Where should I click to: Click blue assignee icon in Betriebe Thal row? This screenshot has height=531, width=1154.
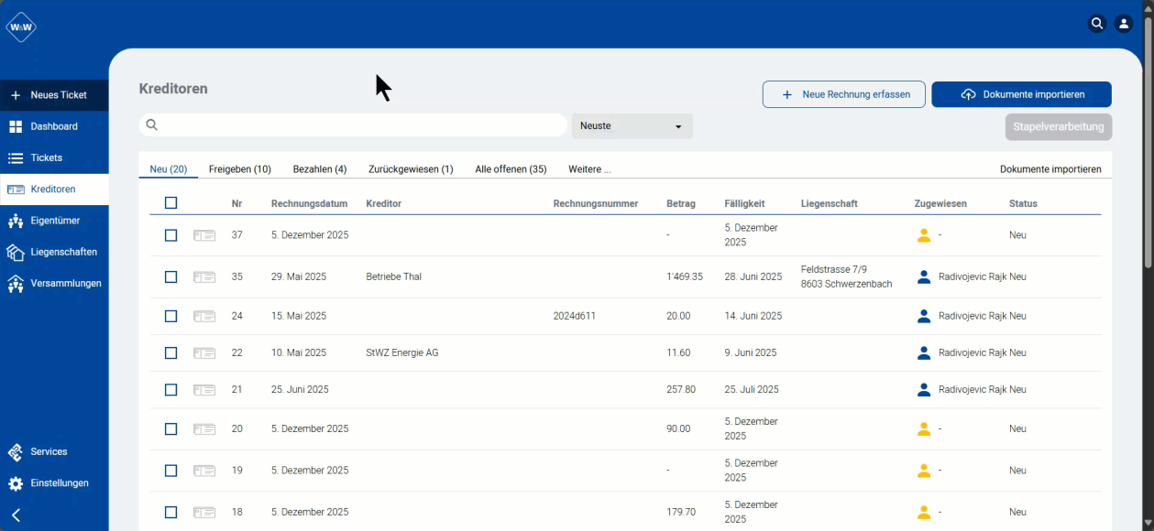(x=924, y=276)
